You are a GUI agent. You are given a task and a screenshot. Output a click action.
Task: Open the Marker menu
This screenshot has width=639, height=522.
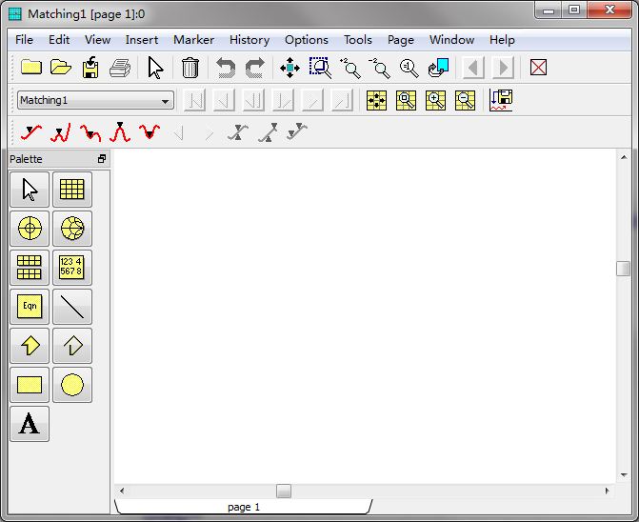pos(193,40)
